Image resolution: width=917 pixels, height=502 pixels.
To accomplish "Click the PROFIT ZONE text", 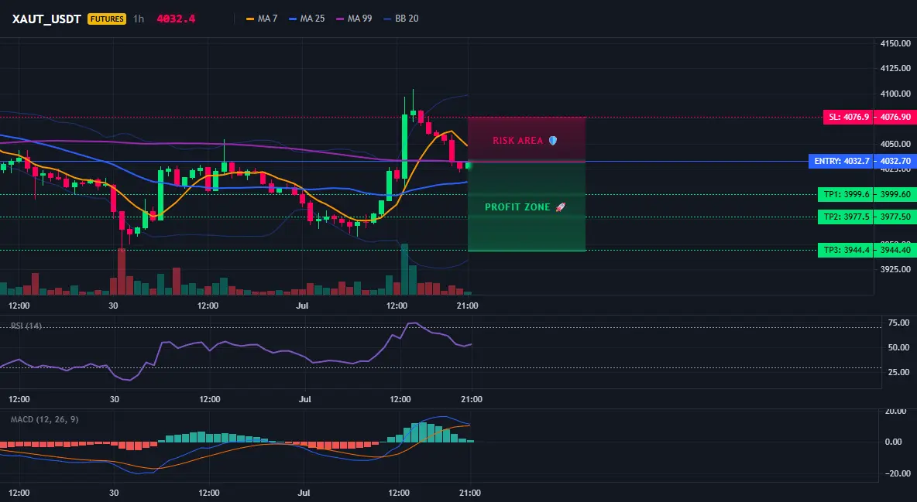I will click(517, 207).
